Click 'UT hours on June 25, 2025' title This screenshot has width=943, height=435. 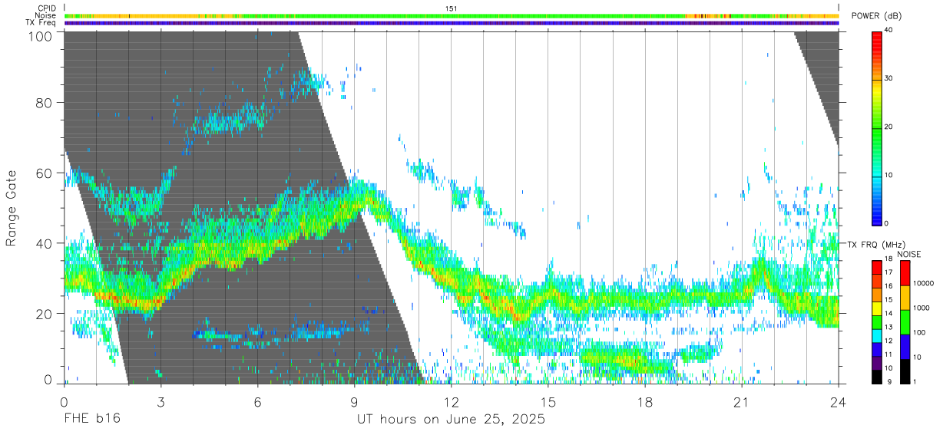coord(451,420)
